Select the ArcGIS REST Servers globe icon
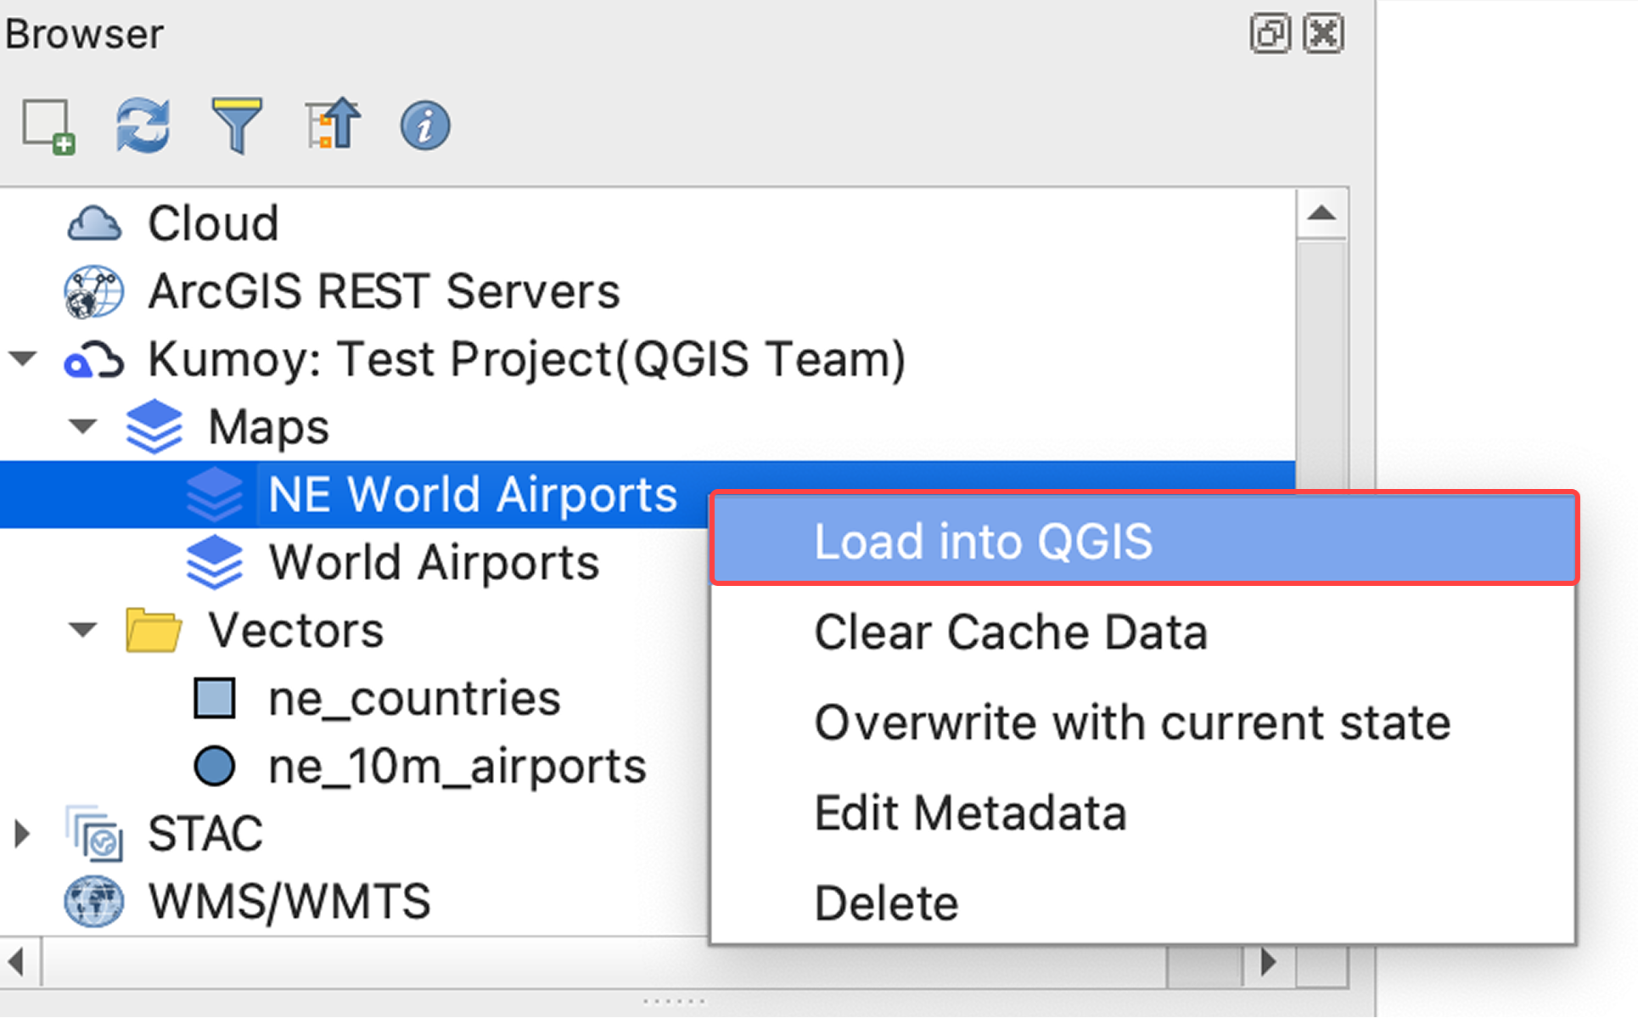The height and width of the screenshot is (1024, 1638). (x=93, y=291)
